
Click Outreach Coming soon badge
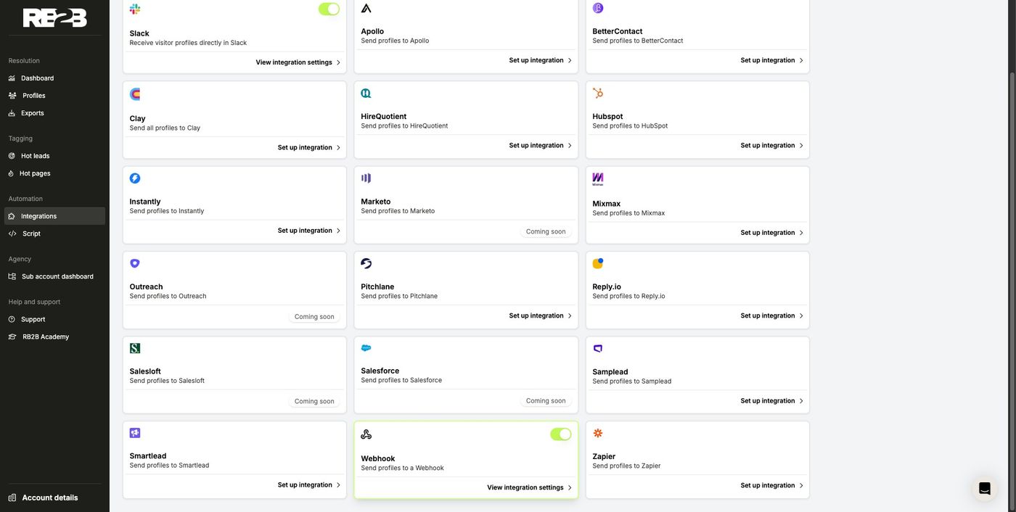(x=314, y=317)
